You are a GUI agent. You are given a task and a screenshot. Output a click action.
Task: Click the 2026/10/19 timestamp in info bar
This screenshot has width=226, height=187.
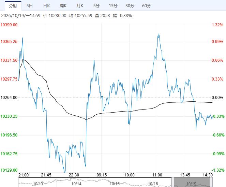pos(20,16)
